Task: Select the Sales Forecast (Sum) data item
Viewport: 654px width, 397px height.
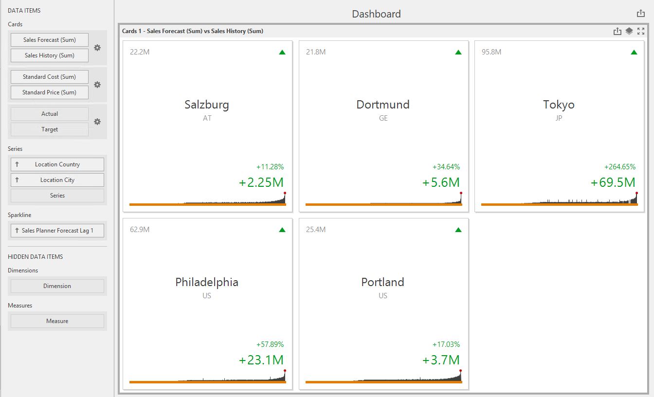Action: coord(50,40)
